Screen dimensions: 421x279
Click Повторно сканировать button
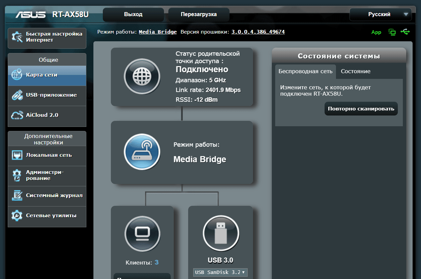coord(361,109)
